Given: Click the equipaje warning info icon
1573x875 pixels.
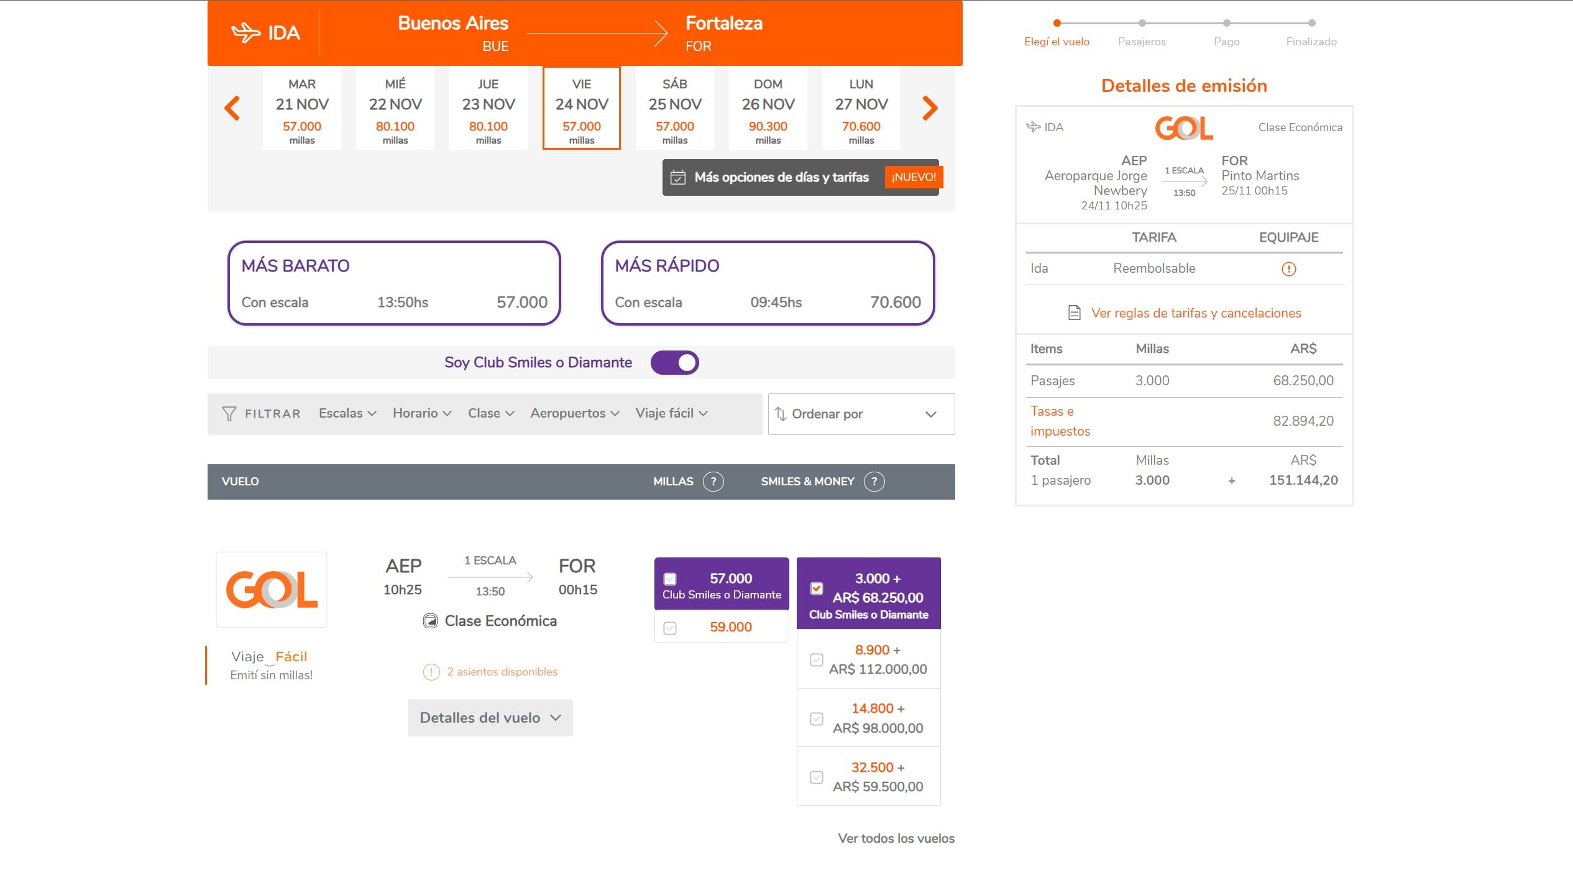Looking at the screenshot, I should [x=1288, y=269].
